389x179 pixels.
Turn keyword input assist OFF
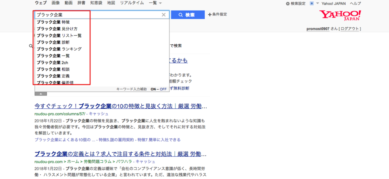163,89
